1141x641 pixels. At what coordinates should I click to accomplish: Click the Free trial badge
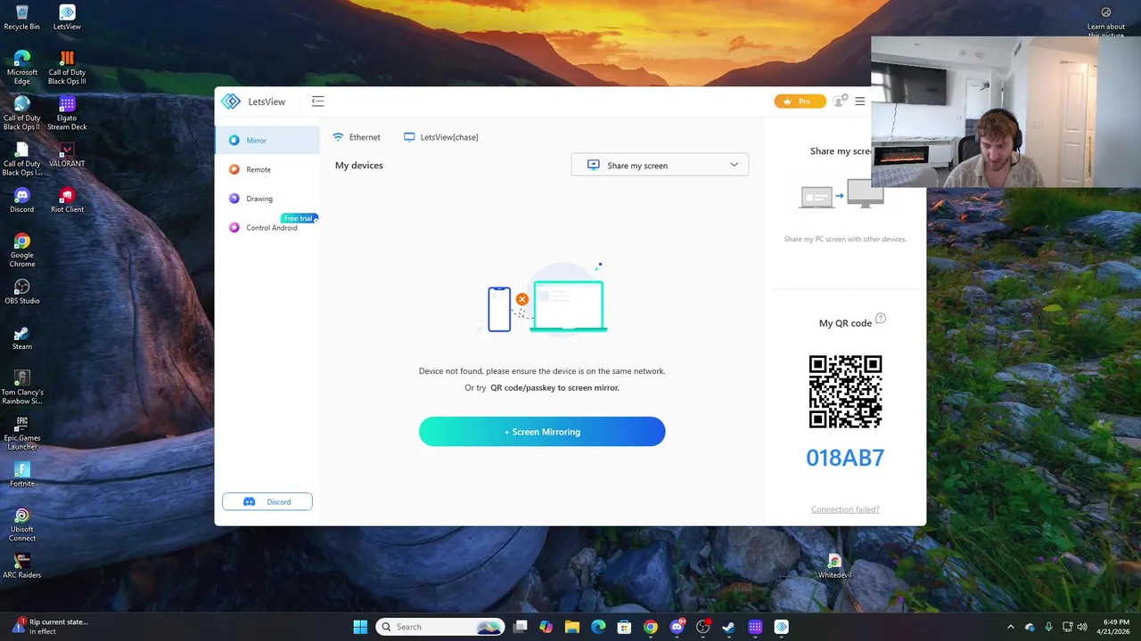point(299,218)
